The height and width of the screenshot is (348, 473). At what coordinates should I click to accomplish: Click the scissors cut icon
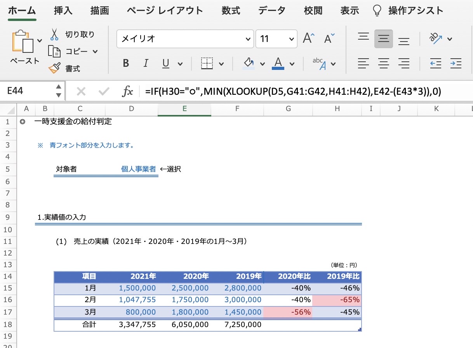click(x=54, y=34)
